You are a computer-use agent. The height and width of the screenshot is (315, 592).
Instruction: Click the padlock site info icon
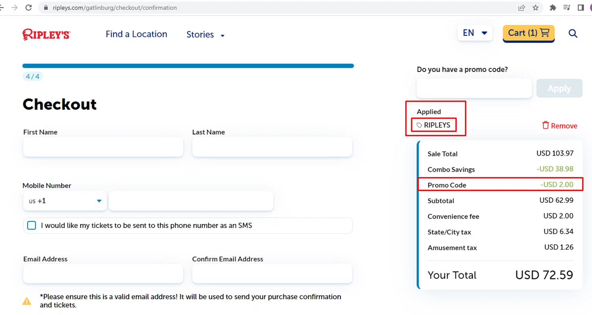point(46,7)
